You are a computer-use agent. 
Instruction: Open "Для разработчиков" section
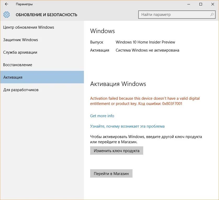42,90
